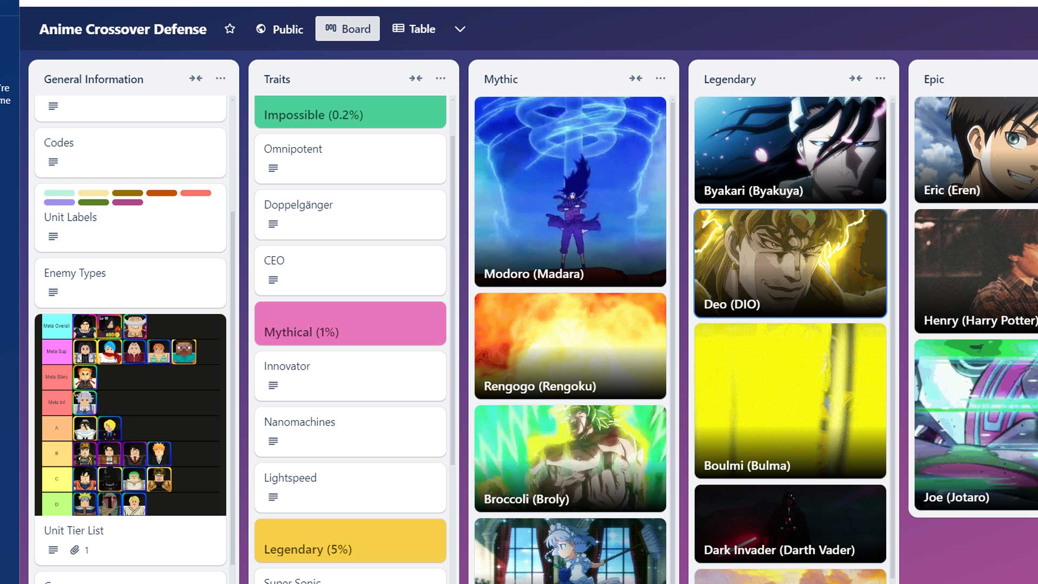Click the description icon on Nanomachines card
Viewport: 1038px width, 584px height.
(273, 441)
